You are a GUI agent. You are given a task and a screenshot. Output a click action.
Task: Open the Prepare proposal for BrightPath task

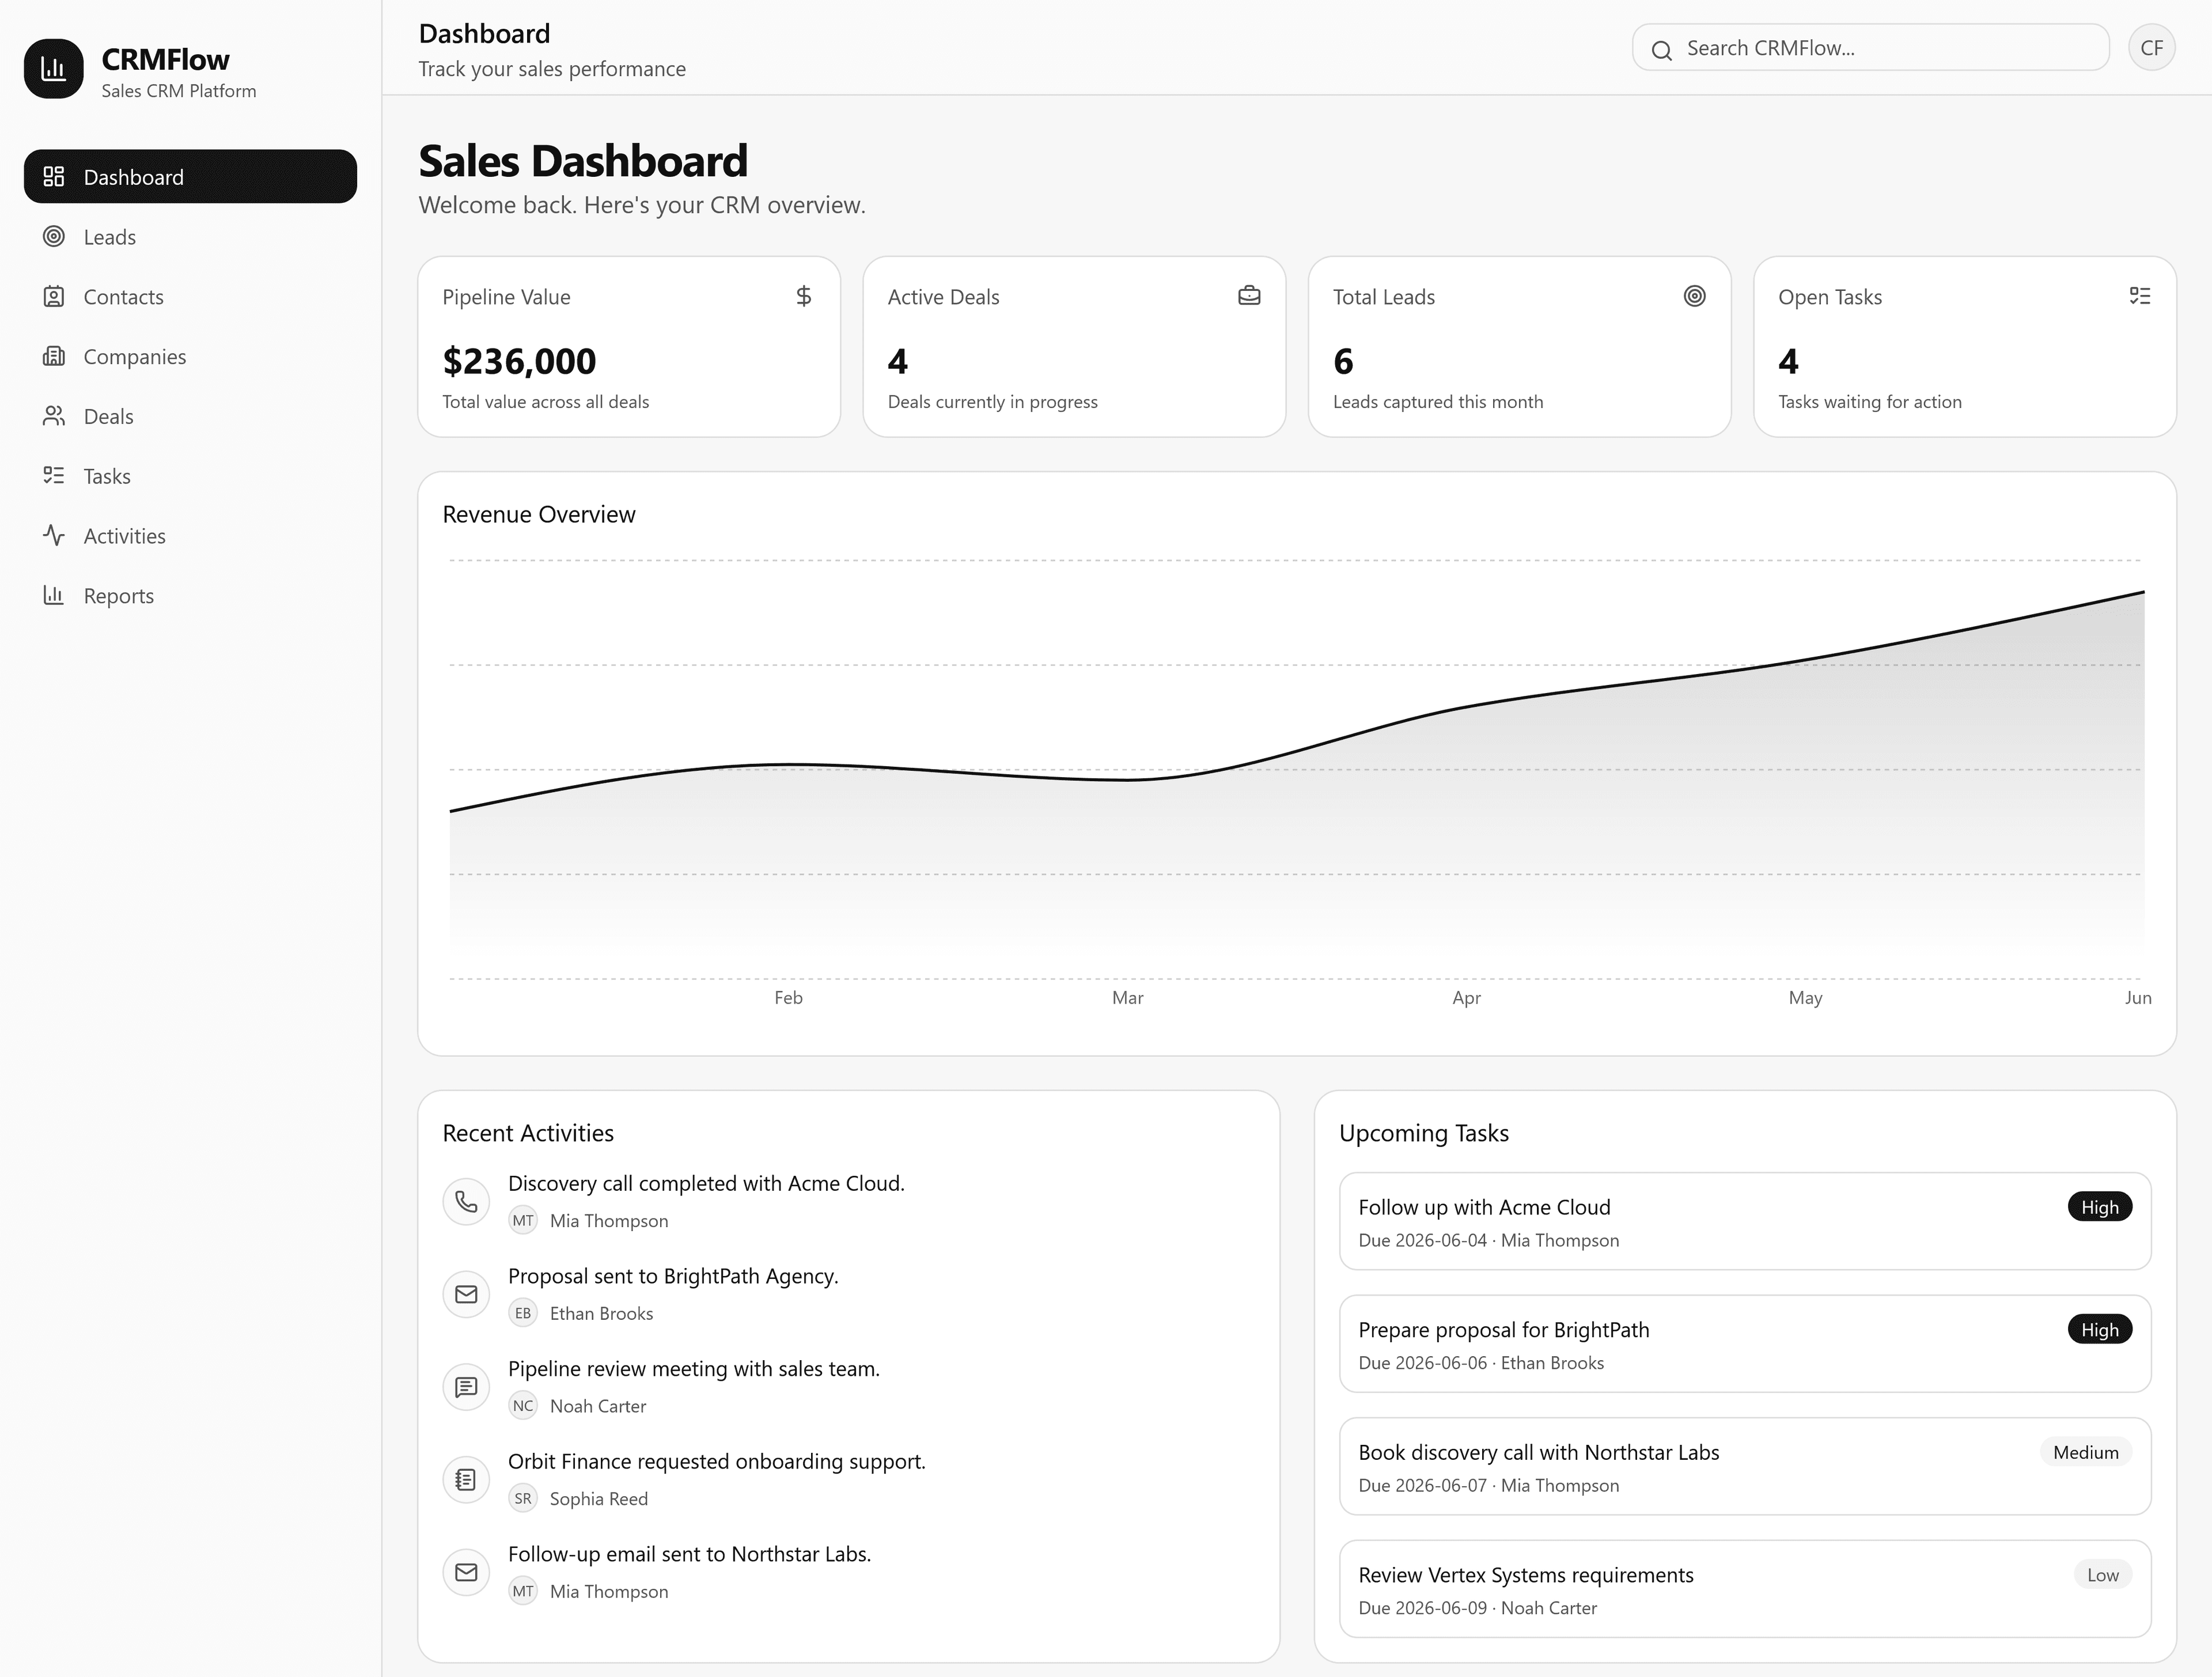point(1745,1344)
